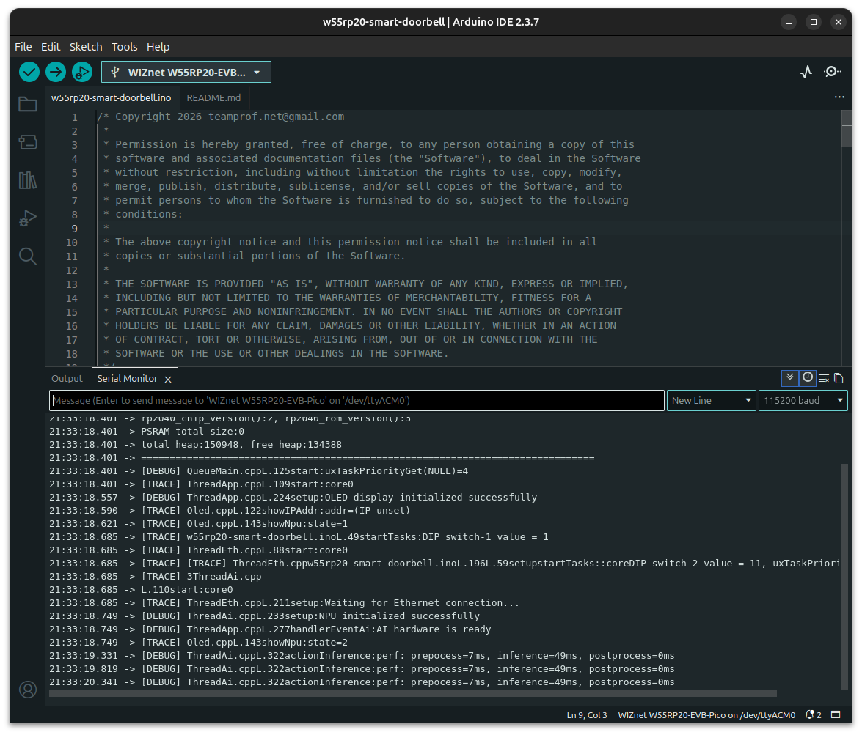Open the WIZnet W55RP20-EVB board selector

click(x=186, y=72)
